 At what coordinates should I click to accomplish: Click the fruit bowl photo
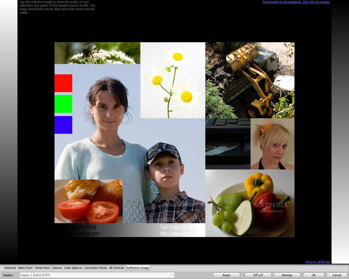click(250, 203)
